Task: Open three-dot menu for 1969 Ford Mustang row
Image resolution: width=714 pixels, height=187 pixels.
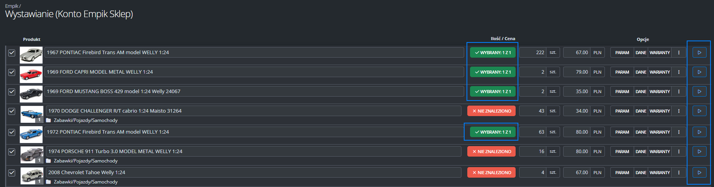Action: click(x=679, y=92)
